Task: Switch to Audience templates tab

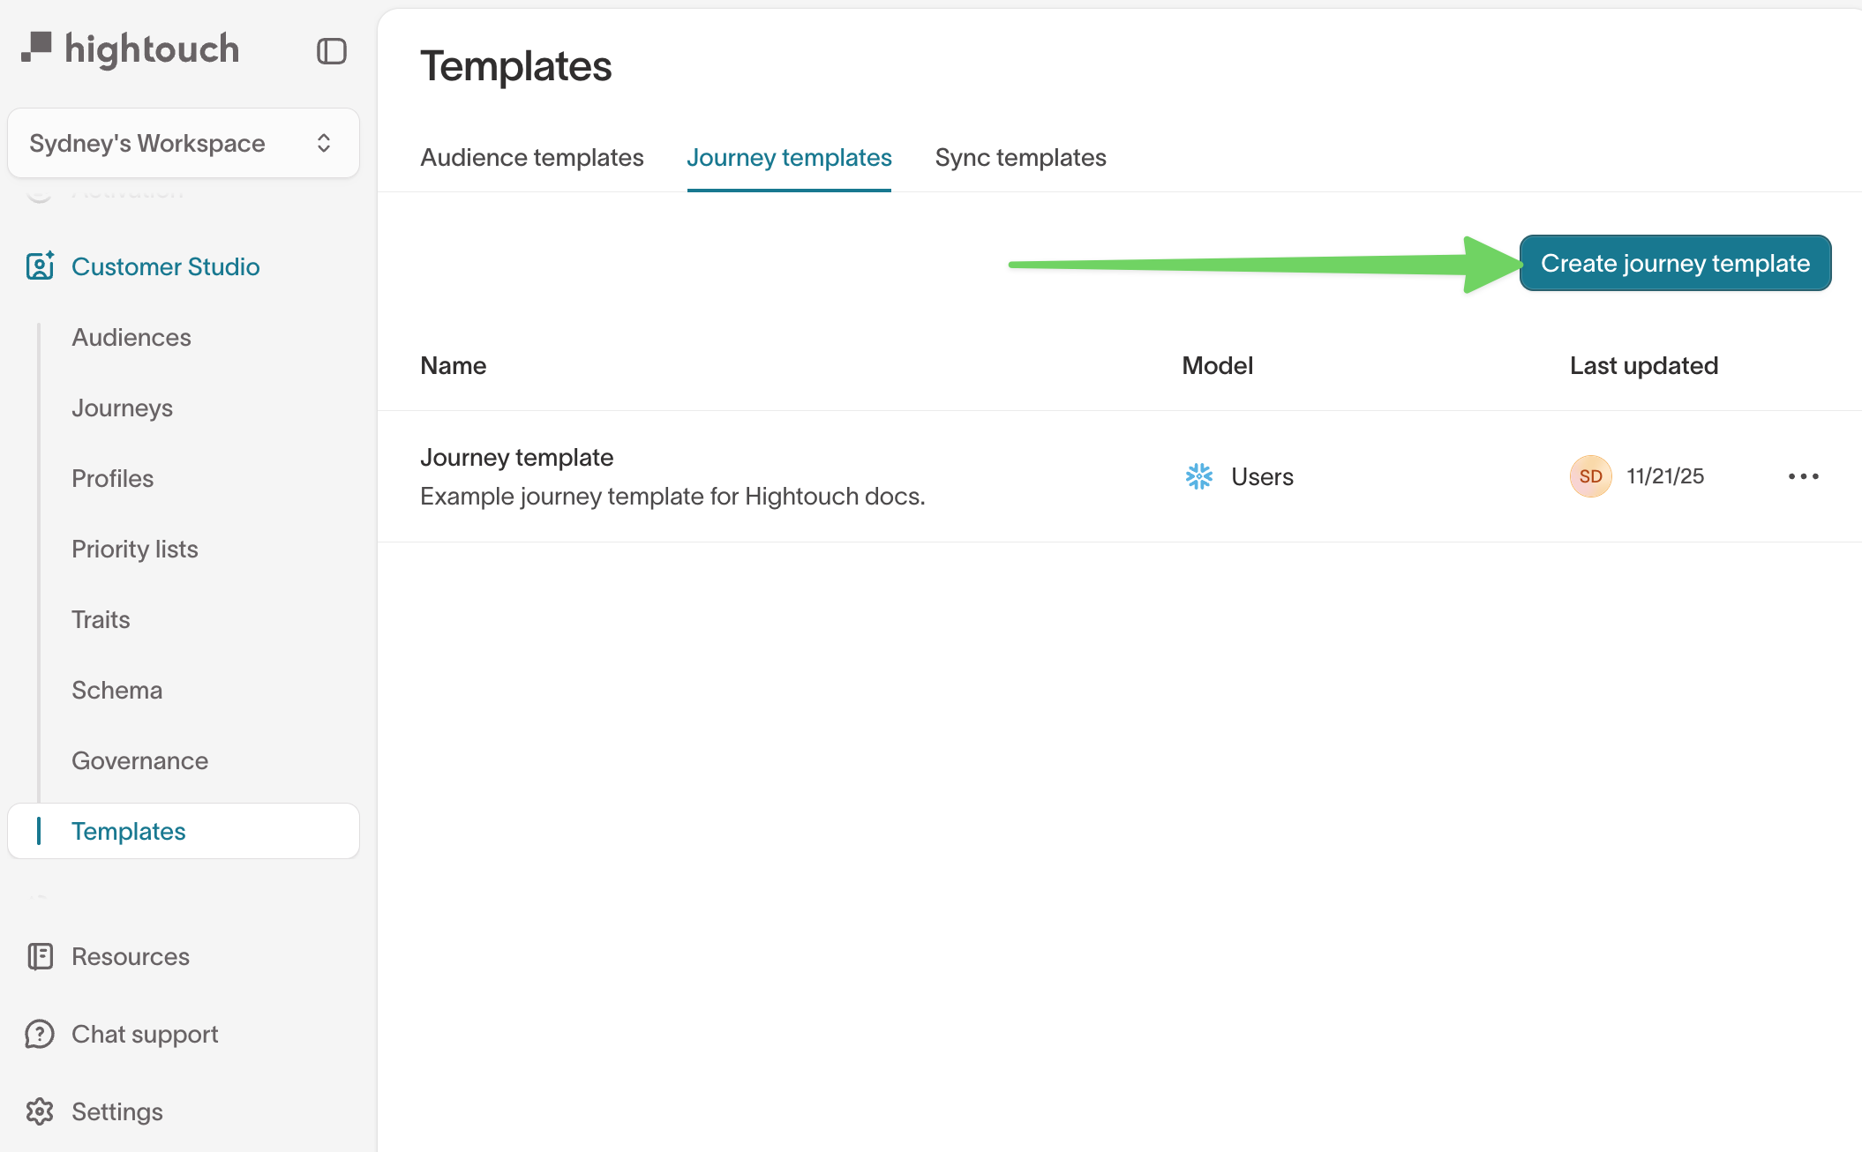Action: coord(532,157)
